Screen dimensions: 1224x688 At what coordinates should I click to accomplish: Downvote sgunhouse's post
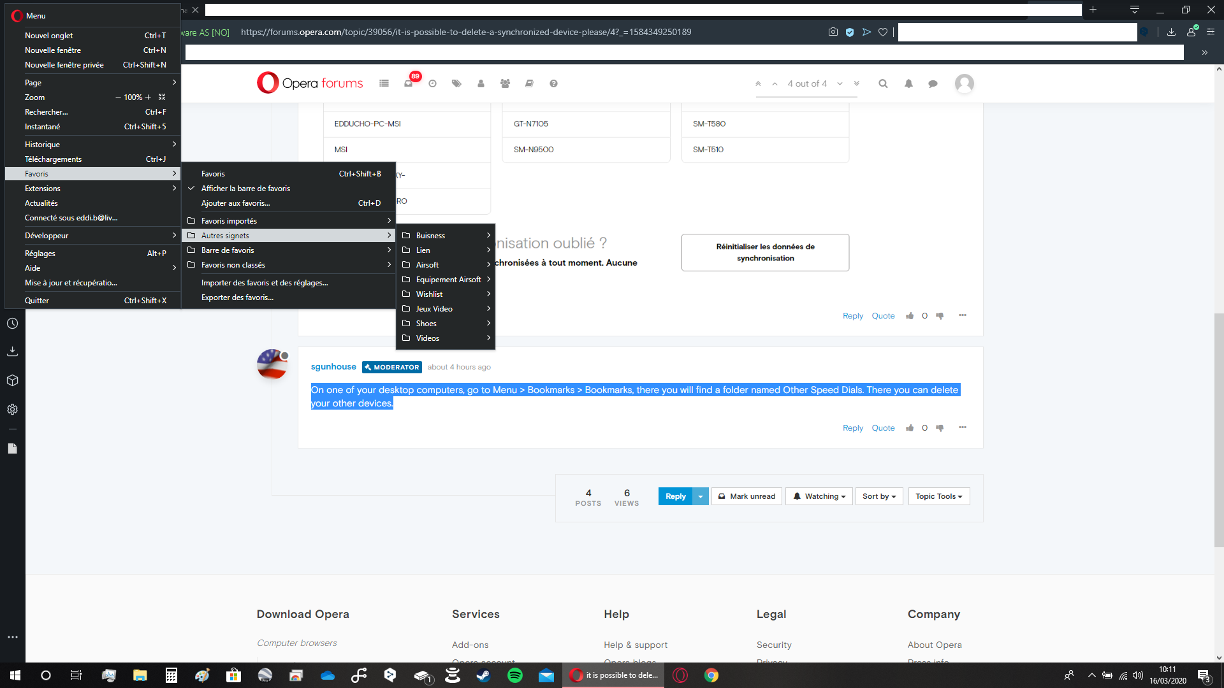point(940,428)
